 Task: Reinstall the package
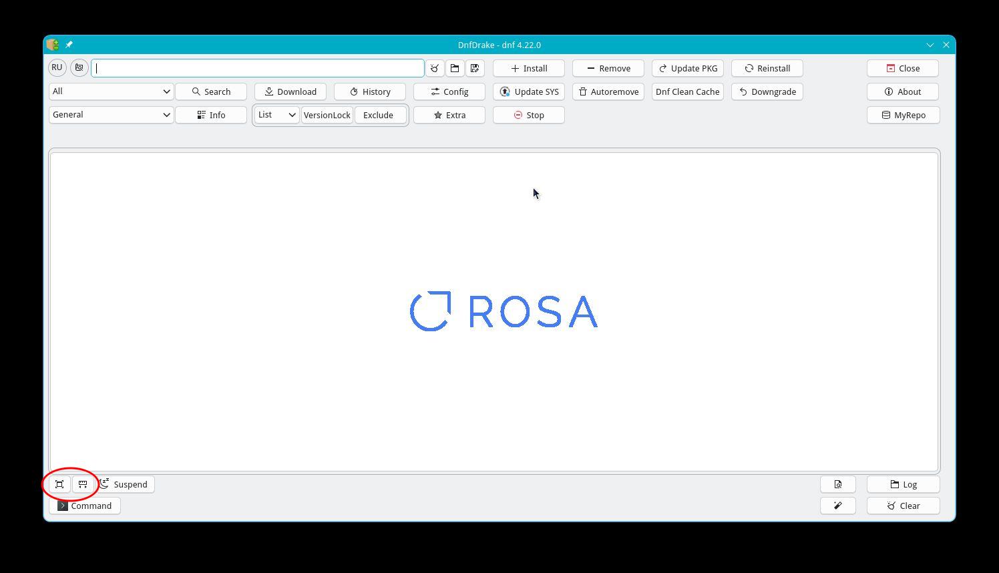pos(767,68)
